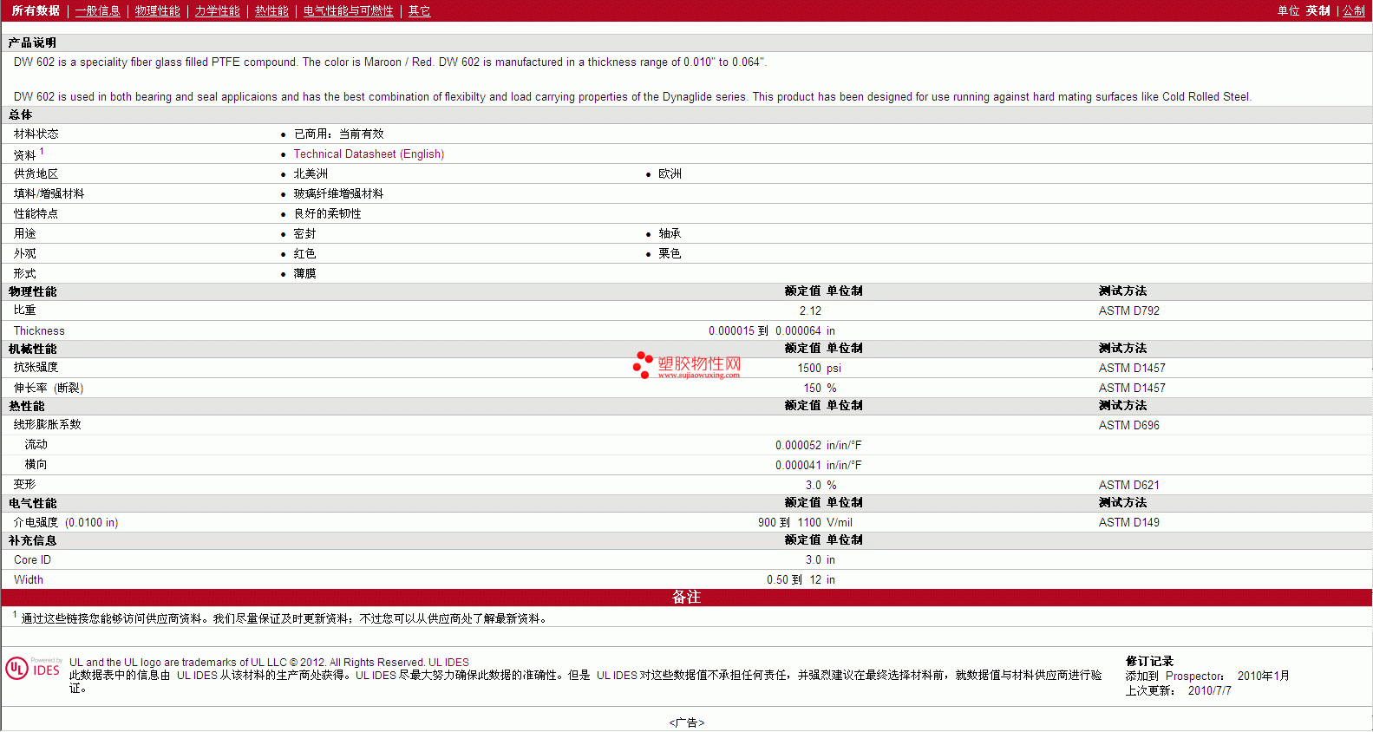Click the ASTM D149 test method

tap(1129, 522)
